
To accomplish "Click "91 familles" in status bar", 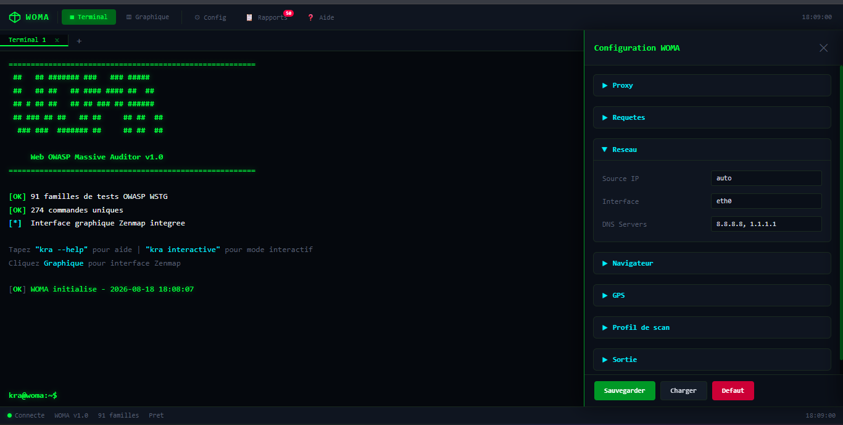I will [x=118, y=415].
